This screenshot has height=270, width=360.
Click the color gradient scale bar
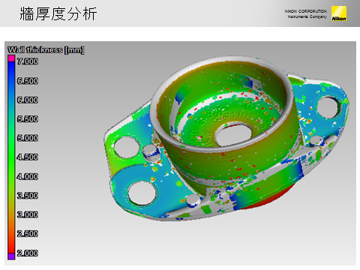click(x=11, y=157)
